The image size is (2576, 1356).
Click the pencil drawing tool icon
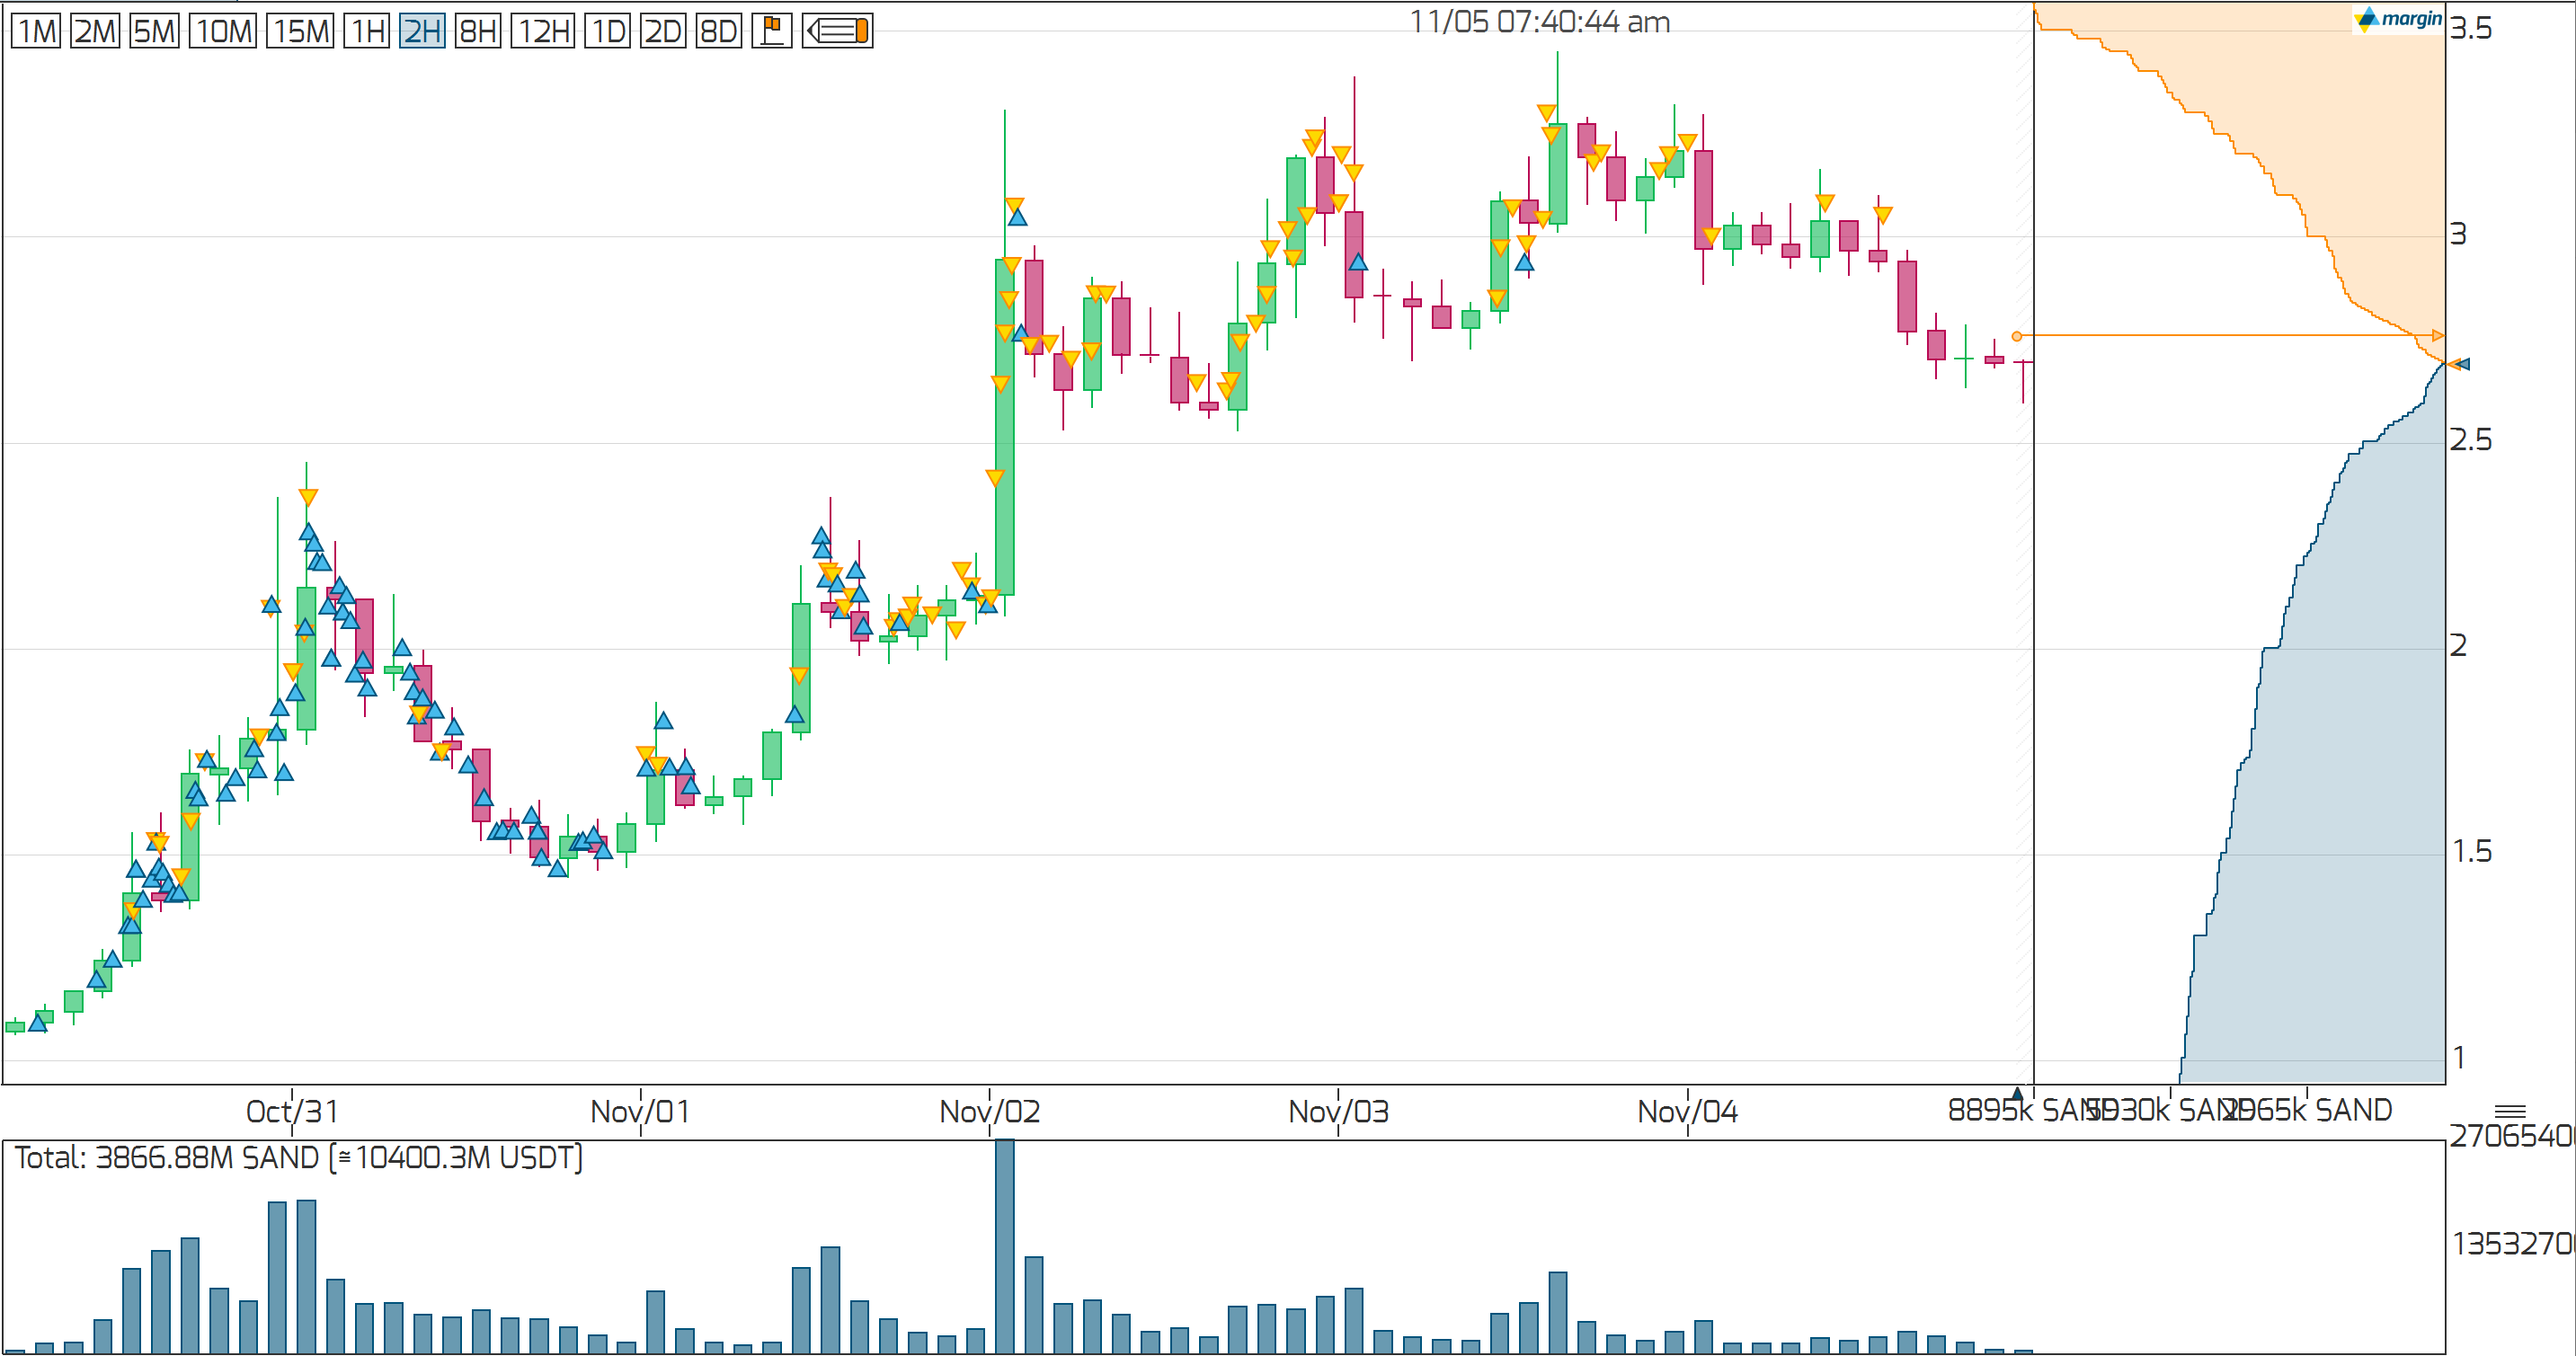837,31
